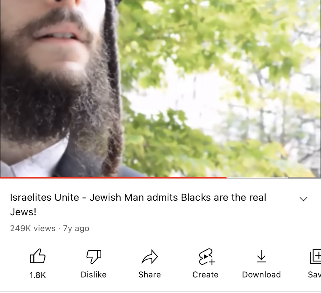Click the 249K views text
Viewport: 321px width, 293px height.
[33, 228]
